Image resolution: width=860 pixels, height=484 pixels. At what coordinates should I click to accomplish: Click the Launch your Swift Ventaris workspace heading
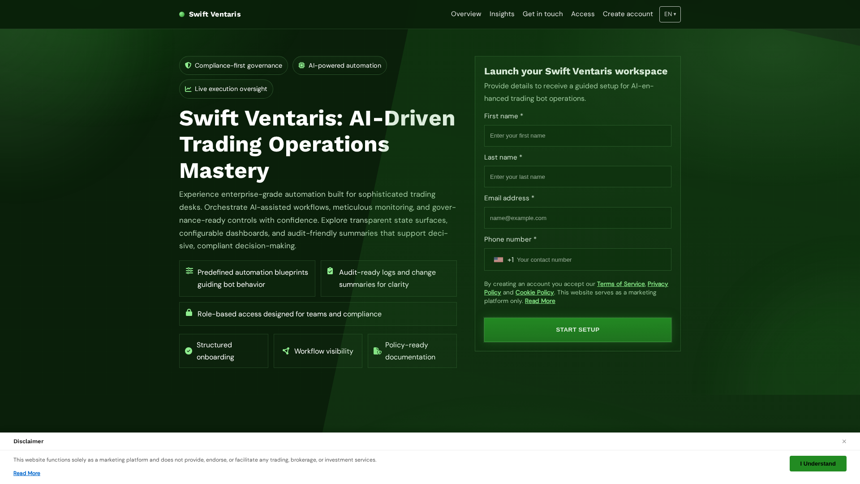pyautogui.click(x=576, y=71)
